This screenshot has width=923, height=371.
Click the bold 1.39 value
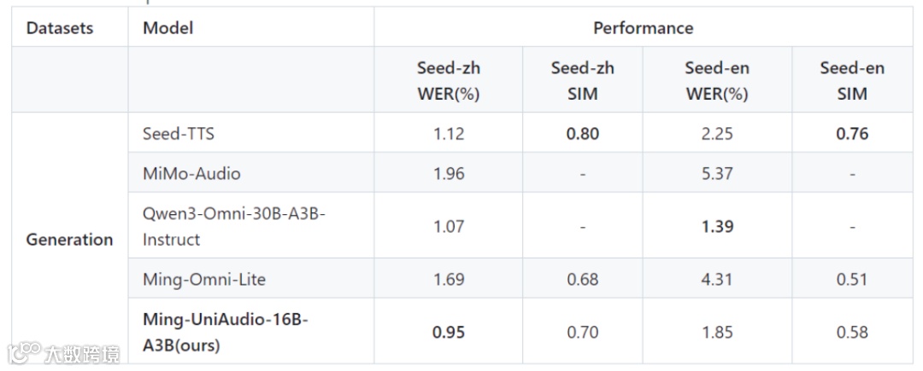717,227
